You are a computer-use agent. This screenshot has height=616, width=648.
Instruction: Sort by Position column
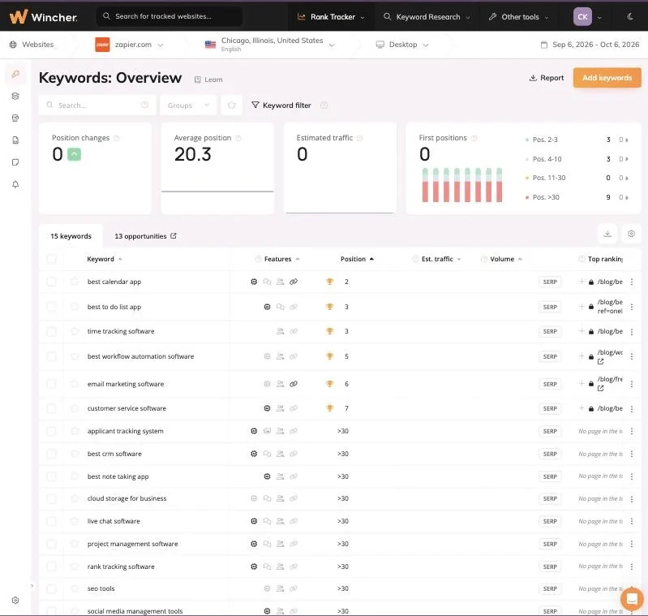[357, 259]
